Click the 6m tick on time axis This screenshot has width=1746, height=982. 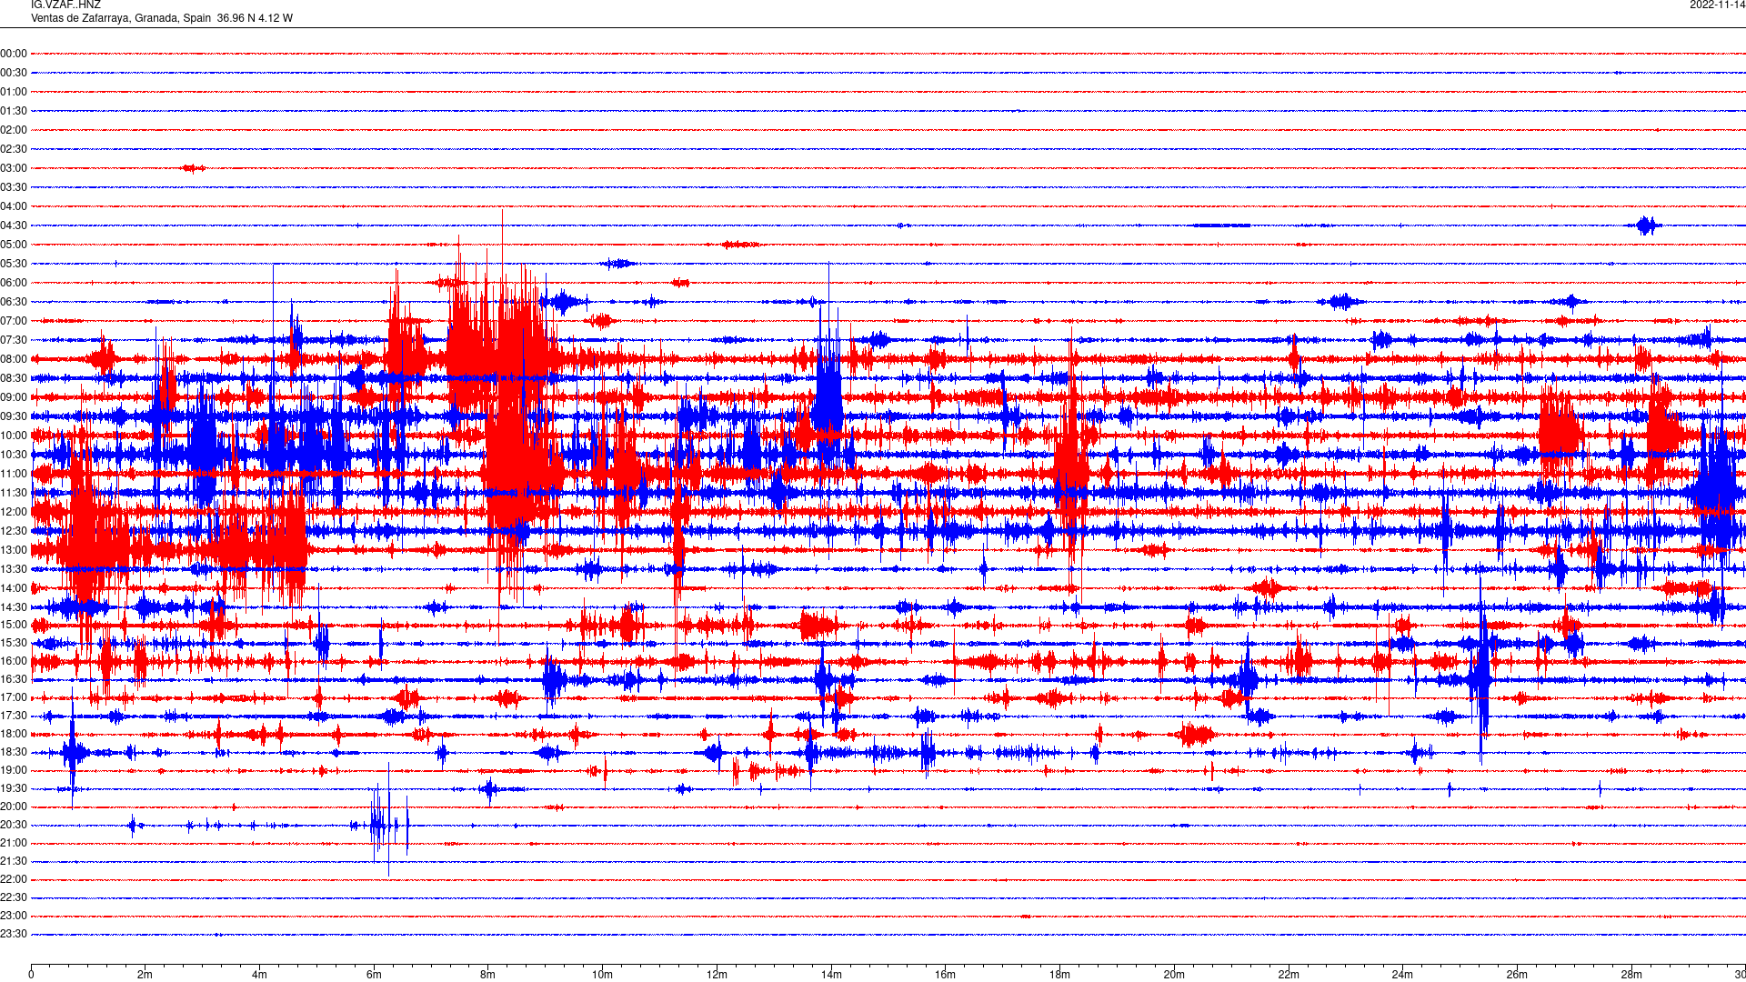374,975
